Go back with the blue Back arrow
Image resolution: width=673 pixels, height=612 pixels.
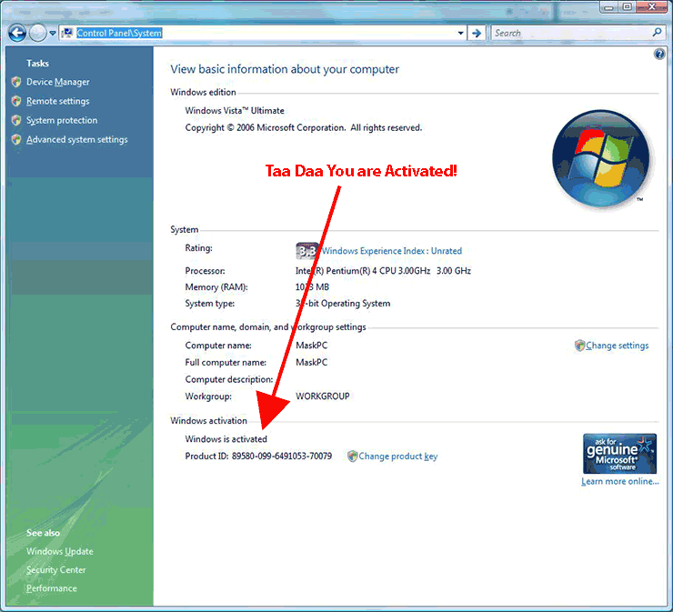(17, 33)
